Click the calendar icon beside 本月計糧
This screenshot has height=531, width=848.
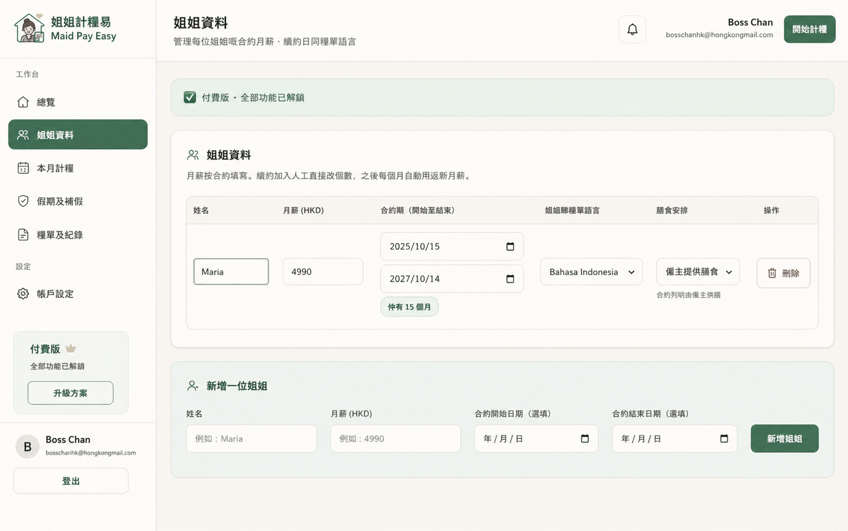pyautogui.click(x=23, y=168)
